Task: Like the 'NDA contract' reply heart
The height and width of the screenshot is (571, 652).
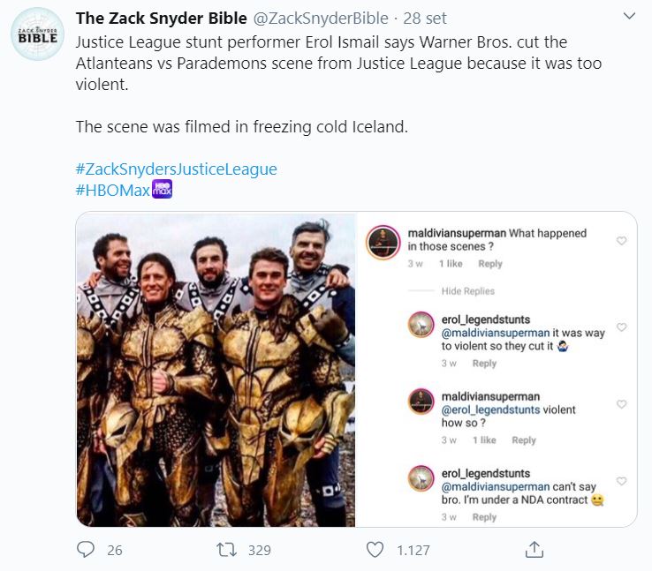Action: 621,481
